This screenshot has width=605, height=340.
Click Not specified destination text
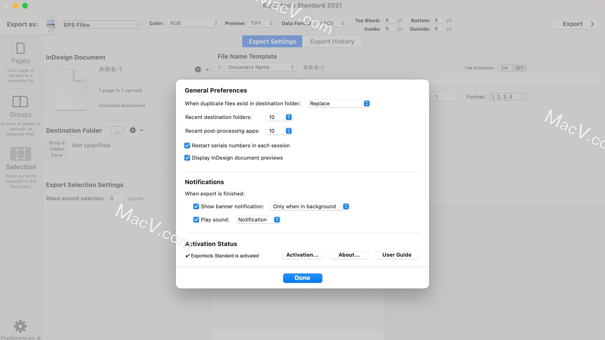click(91, 145)
